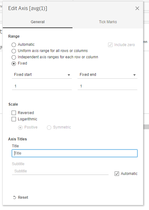Enable the Reversed scale checkbox
Viewport: 149px width, 210px height.
pyautogui.click(x=14, y=113)
